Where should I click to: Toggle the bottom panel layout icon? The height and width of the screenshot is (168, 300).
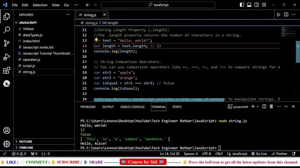249,5
